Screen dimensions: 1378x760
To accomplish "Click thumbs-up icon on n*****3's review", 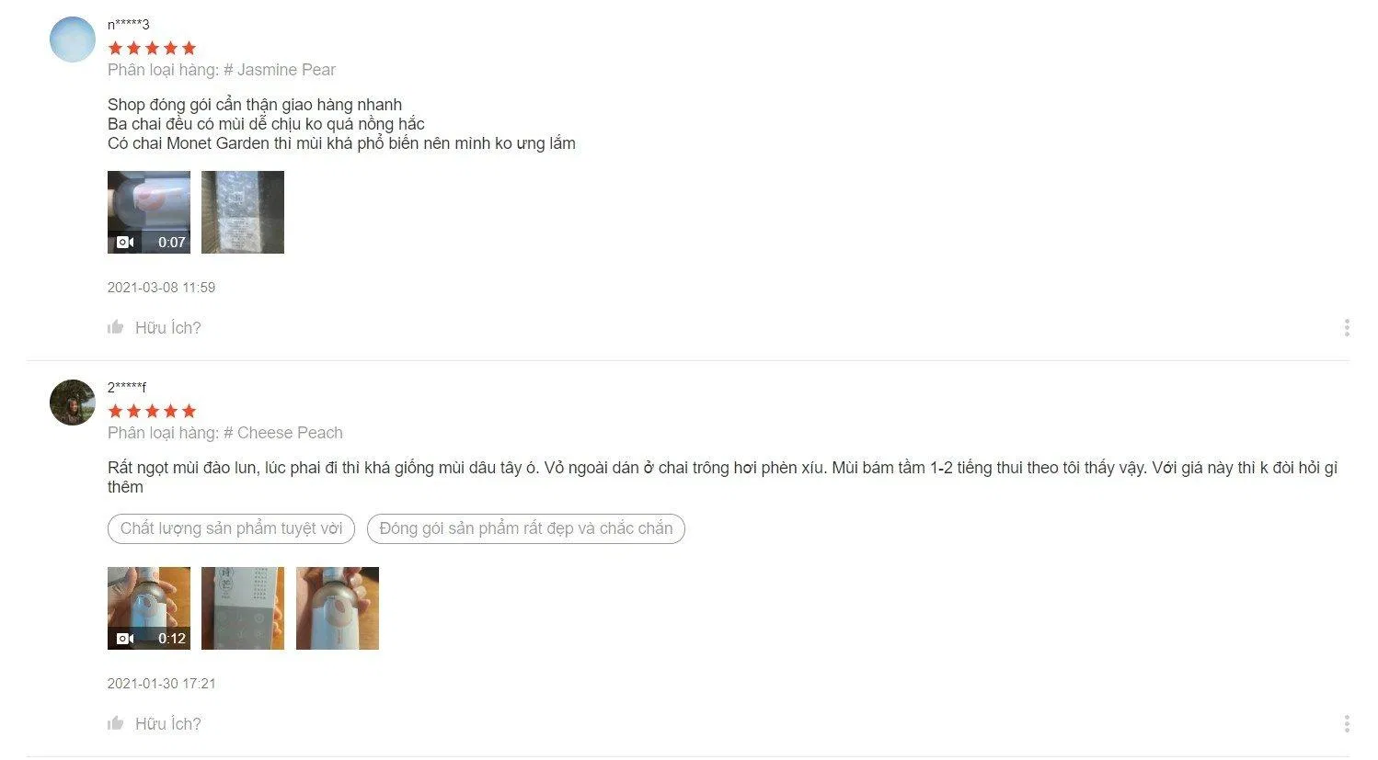I will click(x=115, y=327).
